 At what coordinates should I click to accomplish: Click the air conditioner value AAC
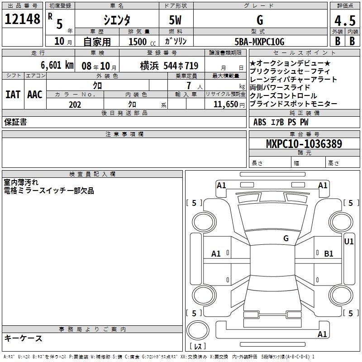click(35, 95)
